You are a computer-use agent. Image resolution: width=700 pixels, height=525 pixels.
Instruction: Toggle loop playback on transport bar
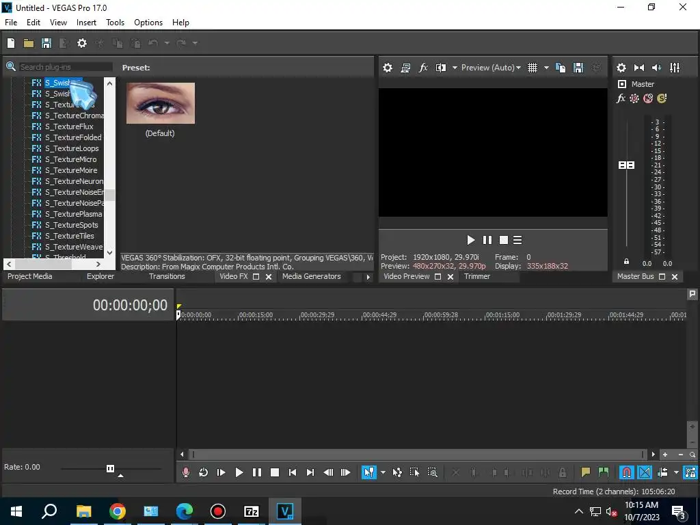(203, 472)
